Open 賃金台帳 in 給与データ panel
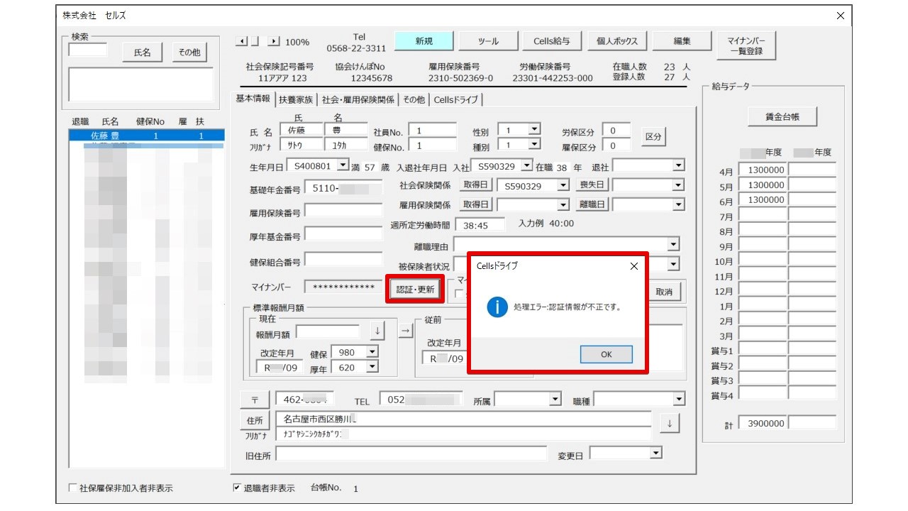908x511 pixels. [782, 117]
